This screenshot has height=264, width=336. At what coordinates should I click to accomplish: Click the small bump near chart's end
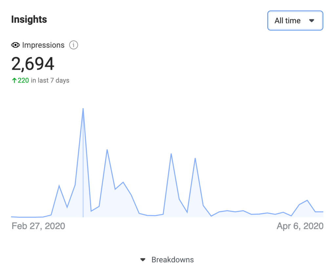click(307, 201)
